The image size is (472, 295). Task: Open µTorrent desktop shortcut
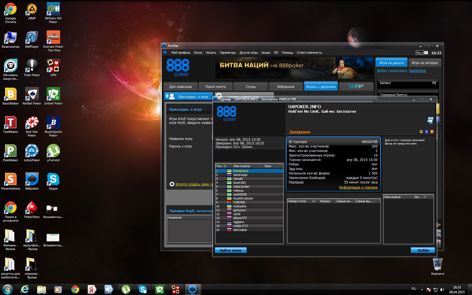(53, 153)
